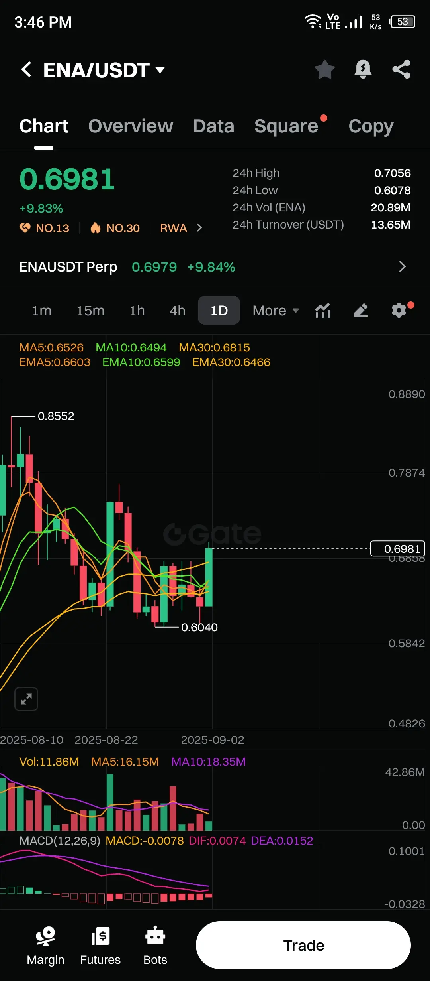430x981 pixels.
Task: Select the 4h timeframe
Action: pyautogui.click(x=178, y=311)
